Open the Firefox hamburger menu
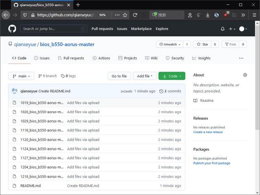Viewport: 260px width, 195px height. coord(254,15)
